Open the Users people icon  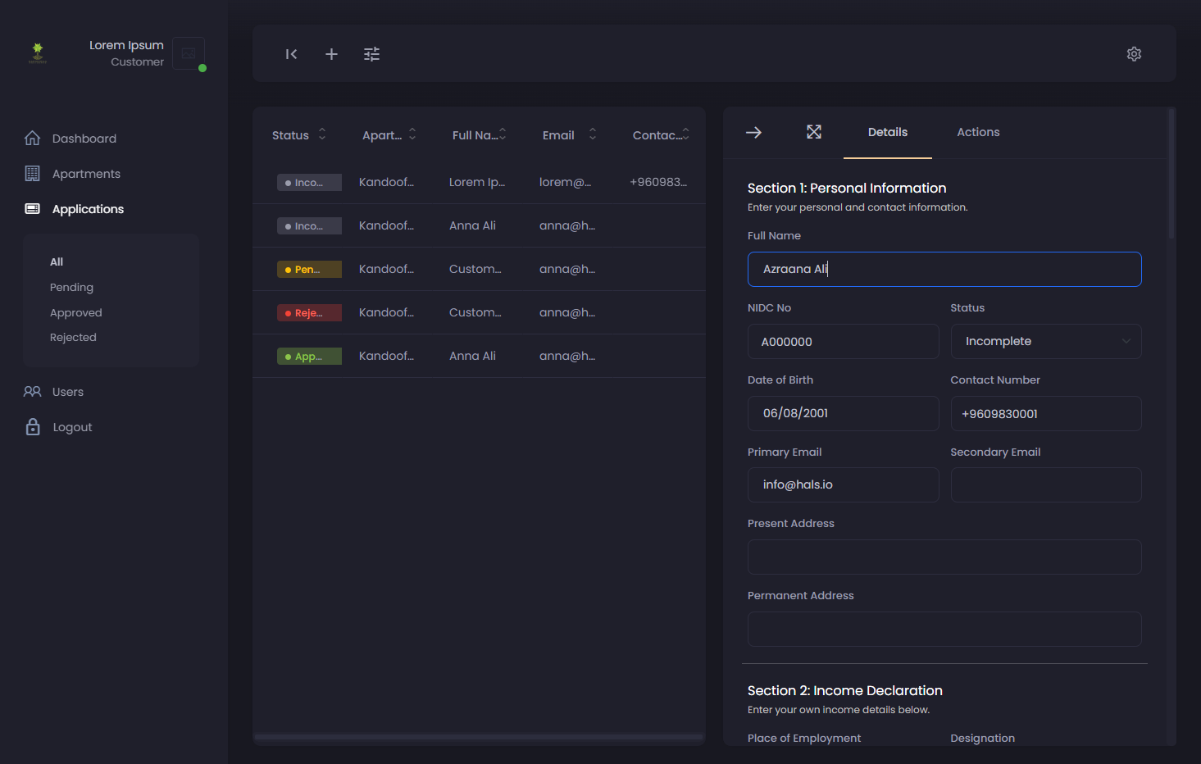(33, 392)
